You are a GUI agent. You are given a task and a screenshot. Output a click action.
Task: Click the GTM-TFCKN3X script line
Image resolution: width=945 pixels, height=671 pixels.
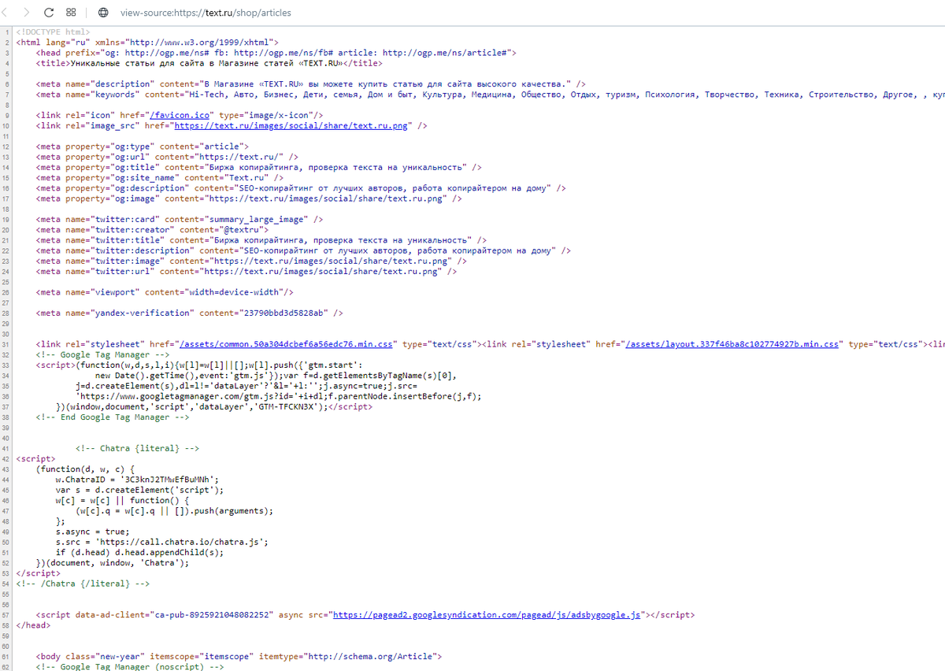coord(214,406)
